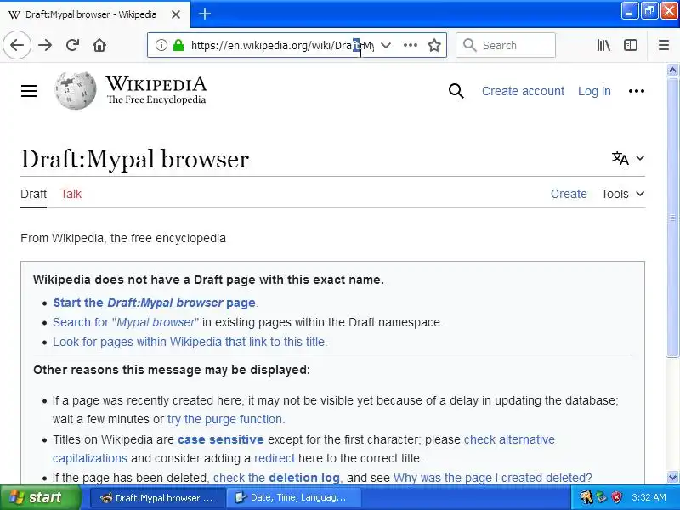This screenshot has height=510, width=680.
Task: Select the Draft page tab
Action: tap(33, 194)
